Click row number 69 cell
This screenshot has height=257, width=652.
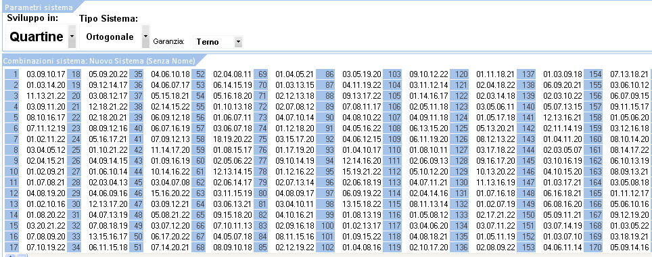click(260, 74)
